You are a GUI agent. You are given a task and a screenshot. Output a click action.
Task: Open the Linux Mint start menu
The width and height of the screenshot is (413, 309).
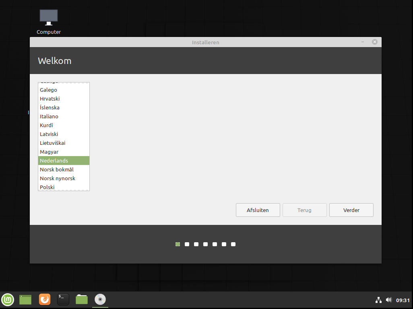click(8, 299)
